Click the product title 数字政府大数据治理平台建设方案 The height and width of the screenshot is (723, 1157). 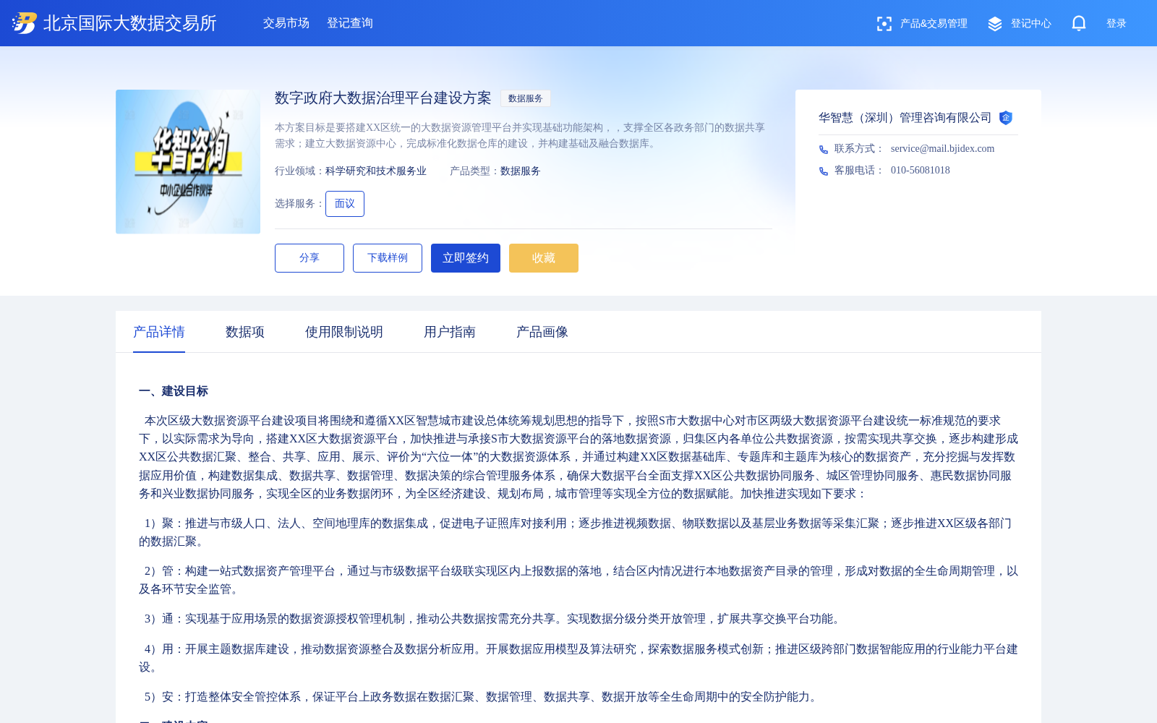[383, 98]
